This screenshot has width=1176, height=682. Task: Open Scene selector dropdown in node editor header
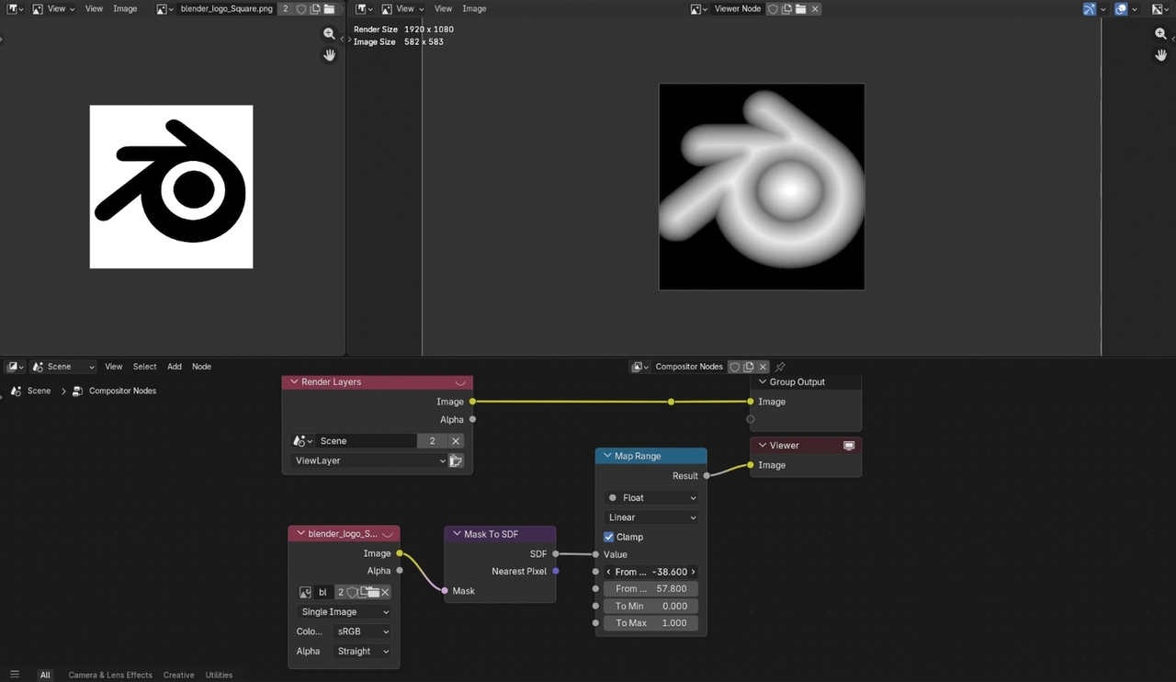point(62,367)
